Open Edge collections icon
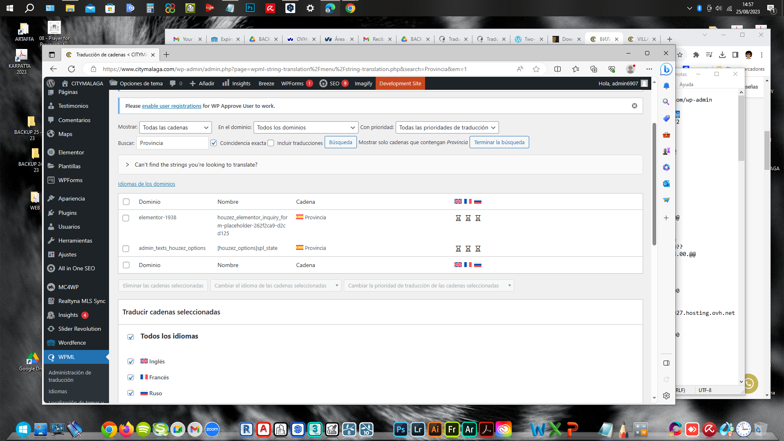The height and width of the screenshot is (441, 784). pyautogui.click(x=594, y=69)
